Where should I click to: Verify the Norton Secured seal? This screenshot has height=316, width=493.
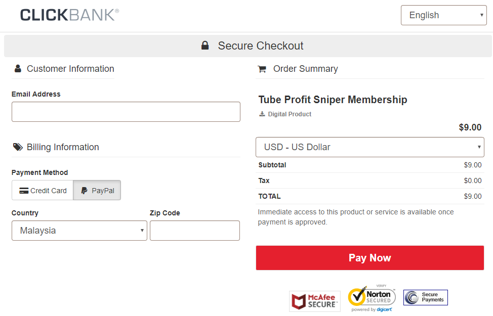tap(372, 298)
